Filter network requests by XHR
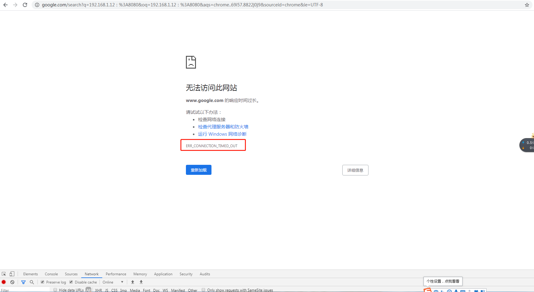534x292 pixels. pos(99,290)
